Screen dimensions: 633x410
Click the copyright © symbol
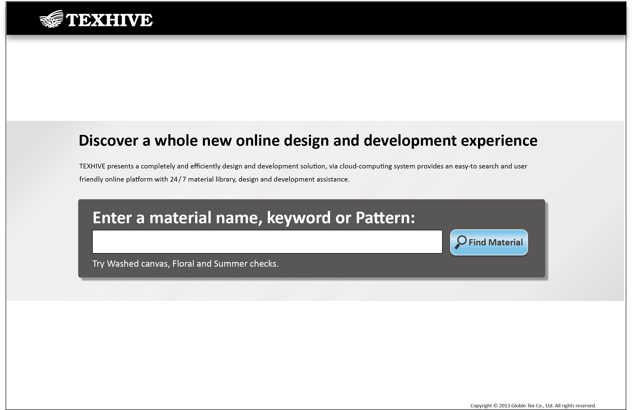pos(495,406)
